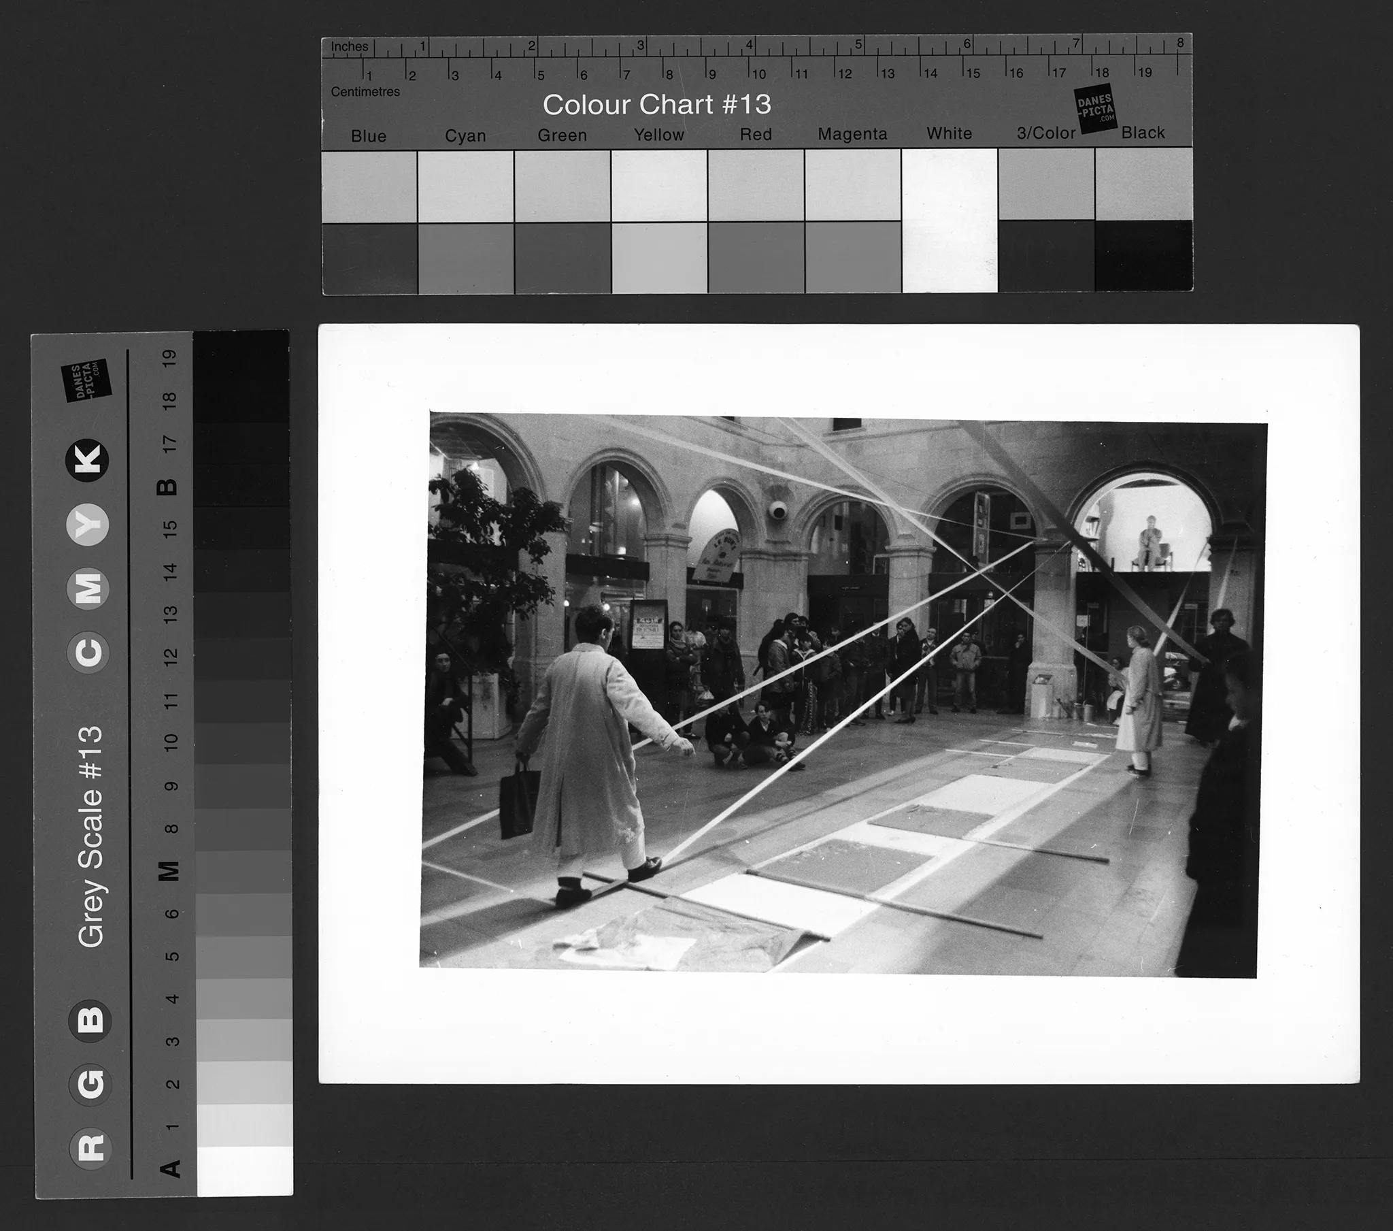Click the lower Cyan swatch patch
The width and height of the screenshot is (1393, 1231).
pos(465,259)
